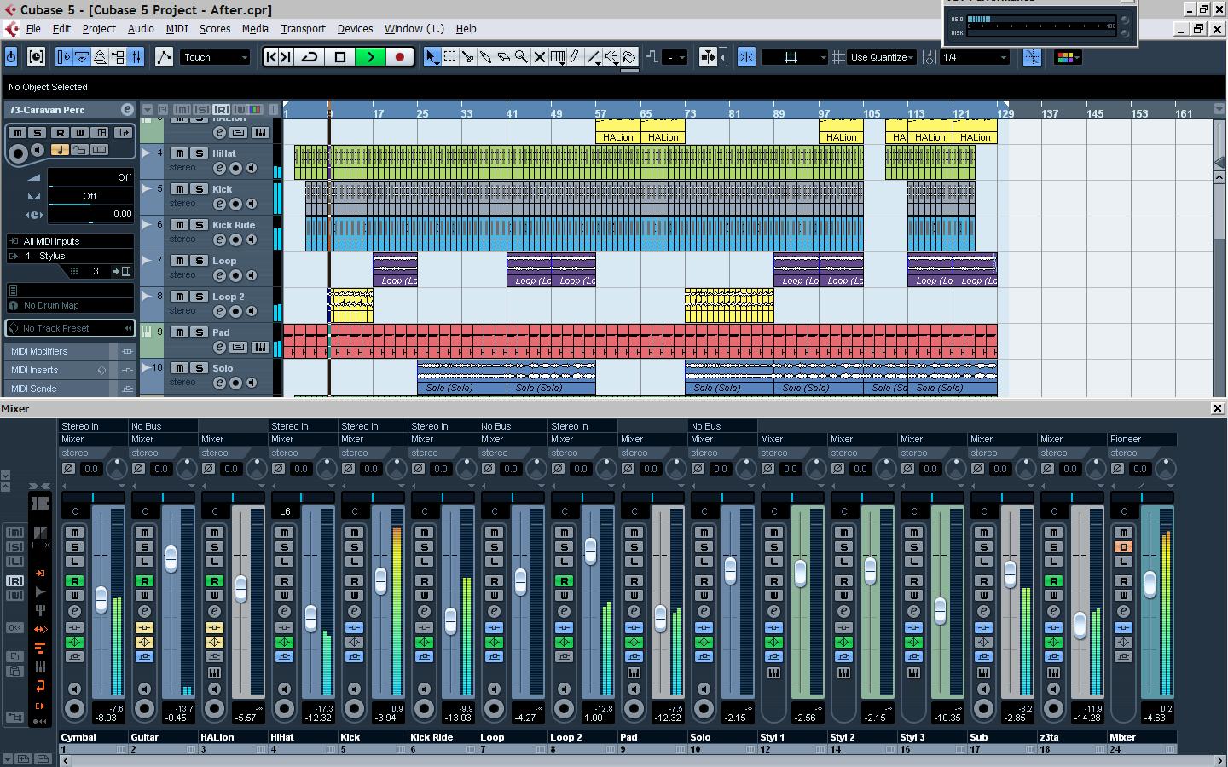1228x767 pixels.
Task: Select the Zoom magnifier tool
Action: coord(521,57)
